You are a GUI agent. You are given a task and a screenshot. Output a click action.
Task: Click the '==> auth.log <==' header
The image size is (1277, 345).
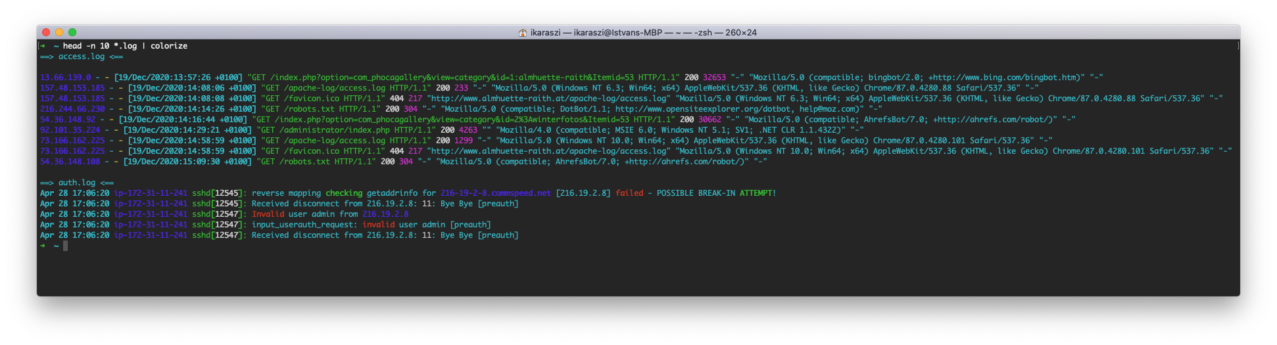coord(77,183)
